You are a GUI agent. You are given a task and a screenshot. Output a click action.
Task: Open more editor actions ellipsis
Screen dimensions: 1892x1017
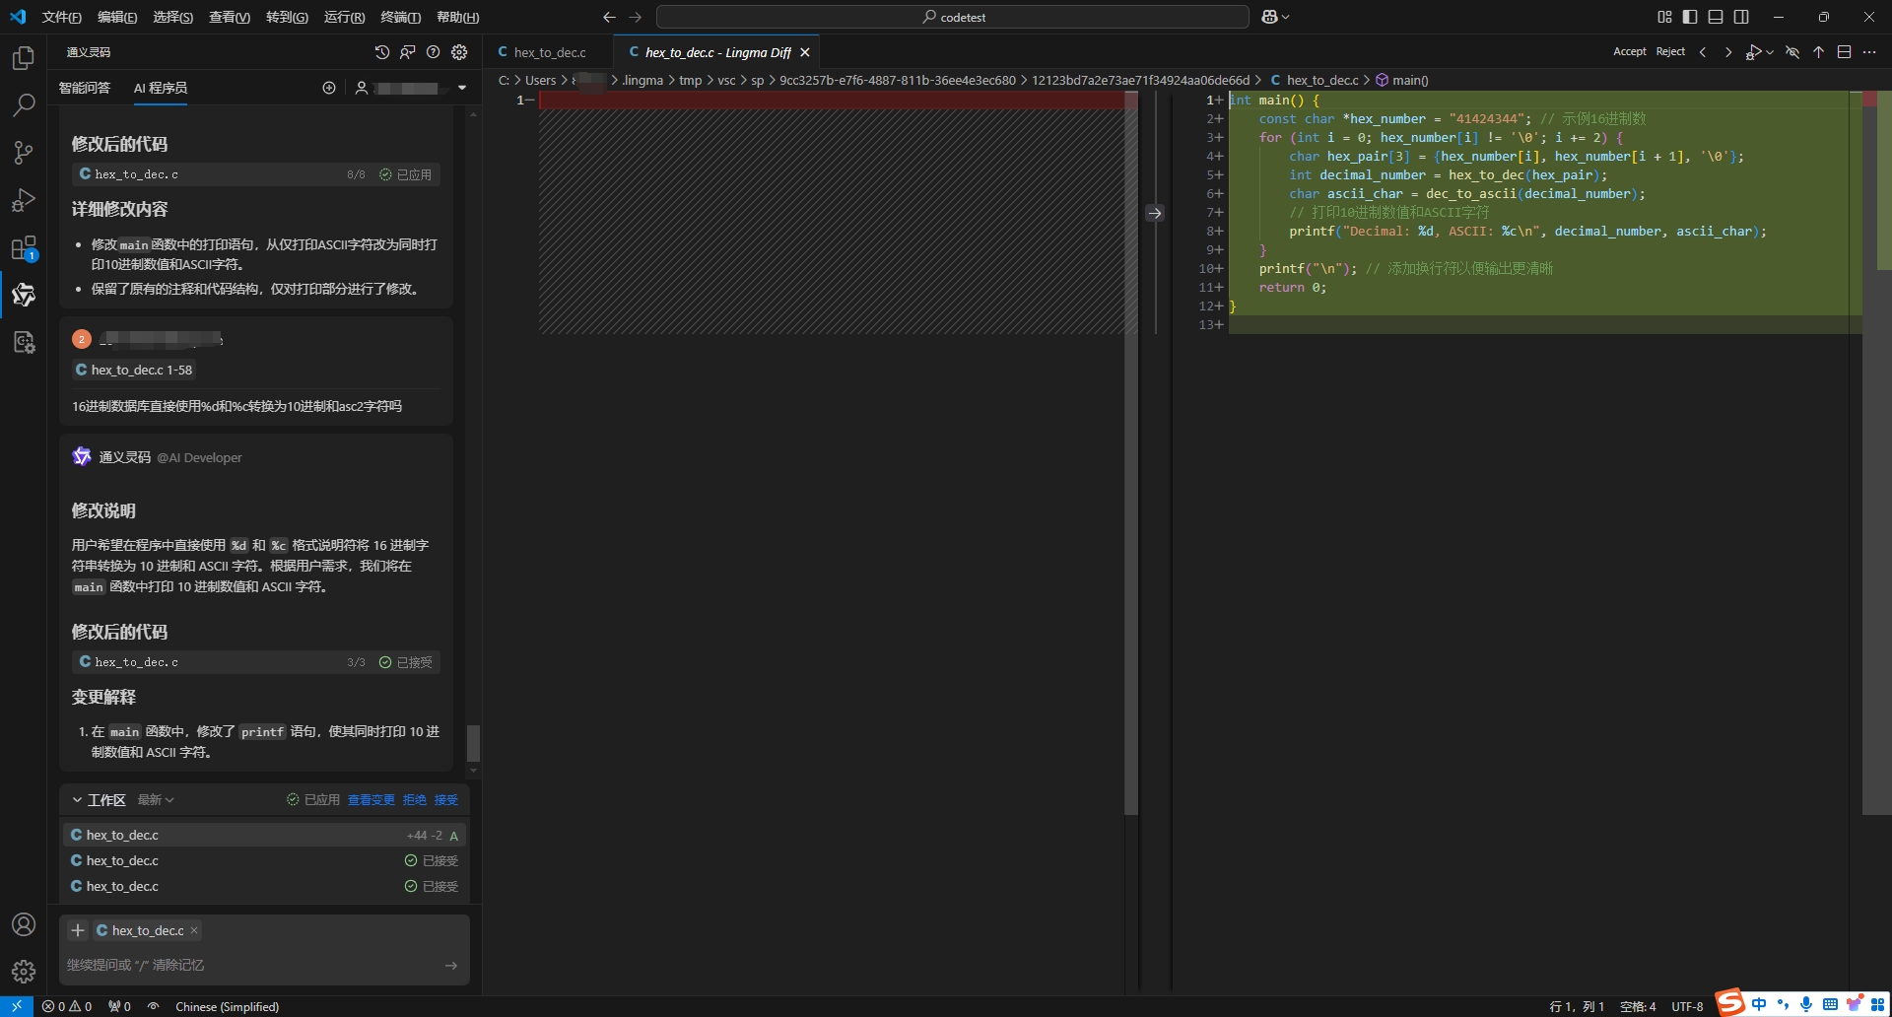click(1869, 52)
